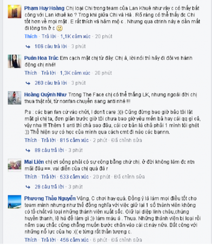
Task: Click the reply arrow icon beside 106 câu trả lời
Action: (x=28, y=47)
